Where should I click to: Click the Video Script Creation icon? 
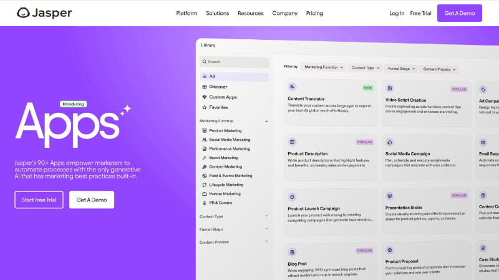click(390, 89)
